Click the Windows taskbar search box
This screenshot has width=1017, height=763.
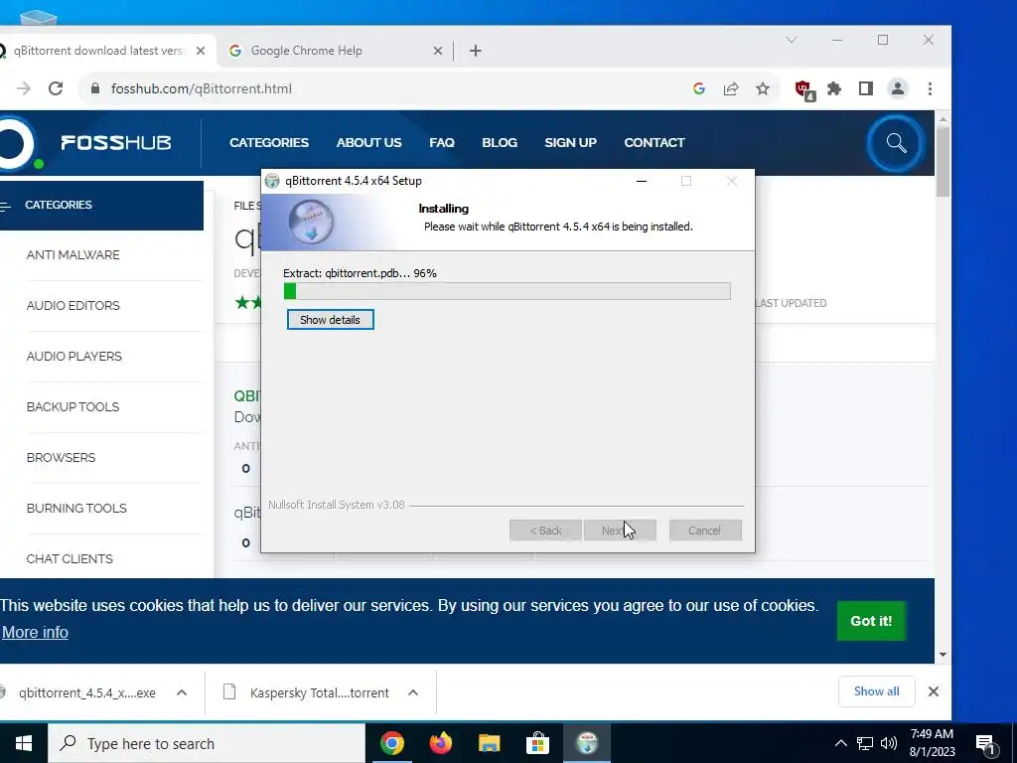tap(207, 743)
